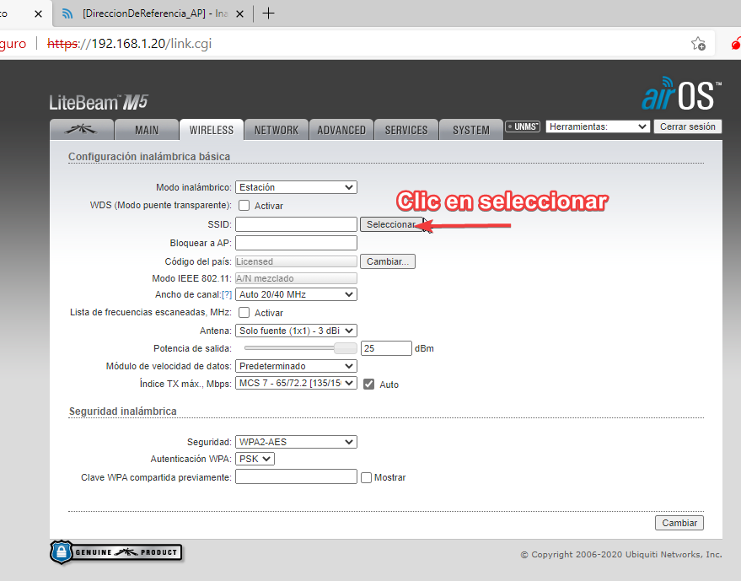Uncheck the Auto TX rate checkbox
Image resolution: width=741 pixels, height=581 pixels.
point(368,385)
